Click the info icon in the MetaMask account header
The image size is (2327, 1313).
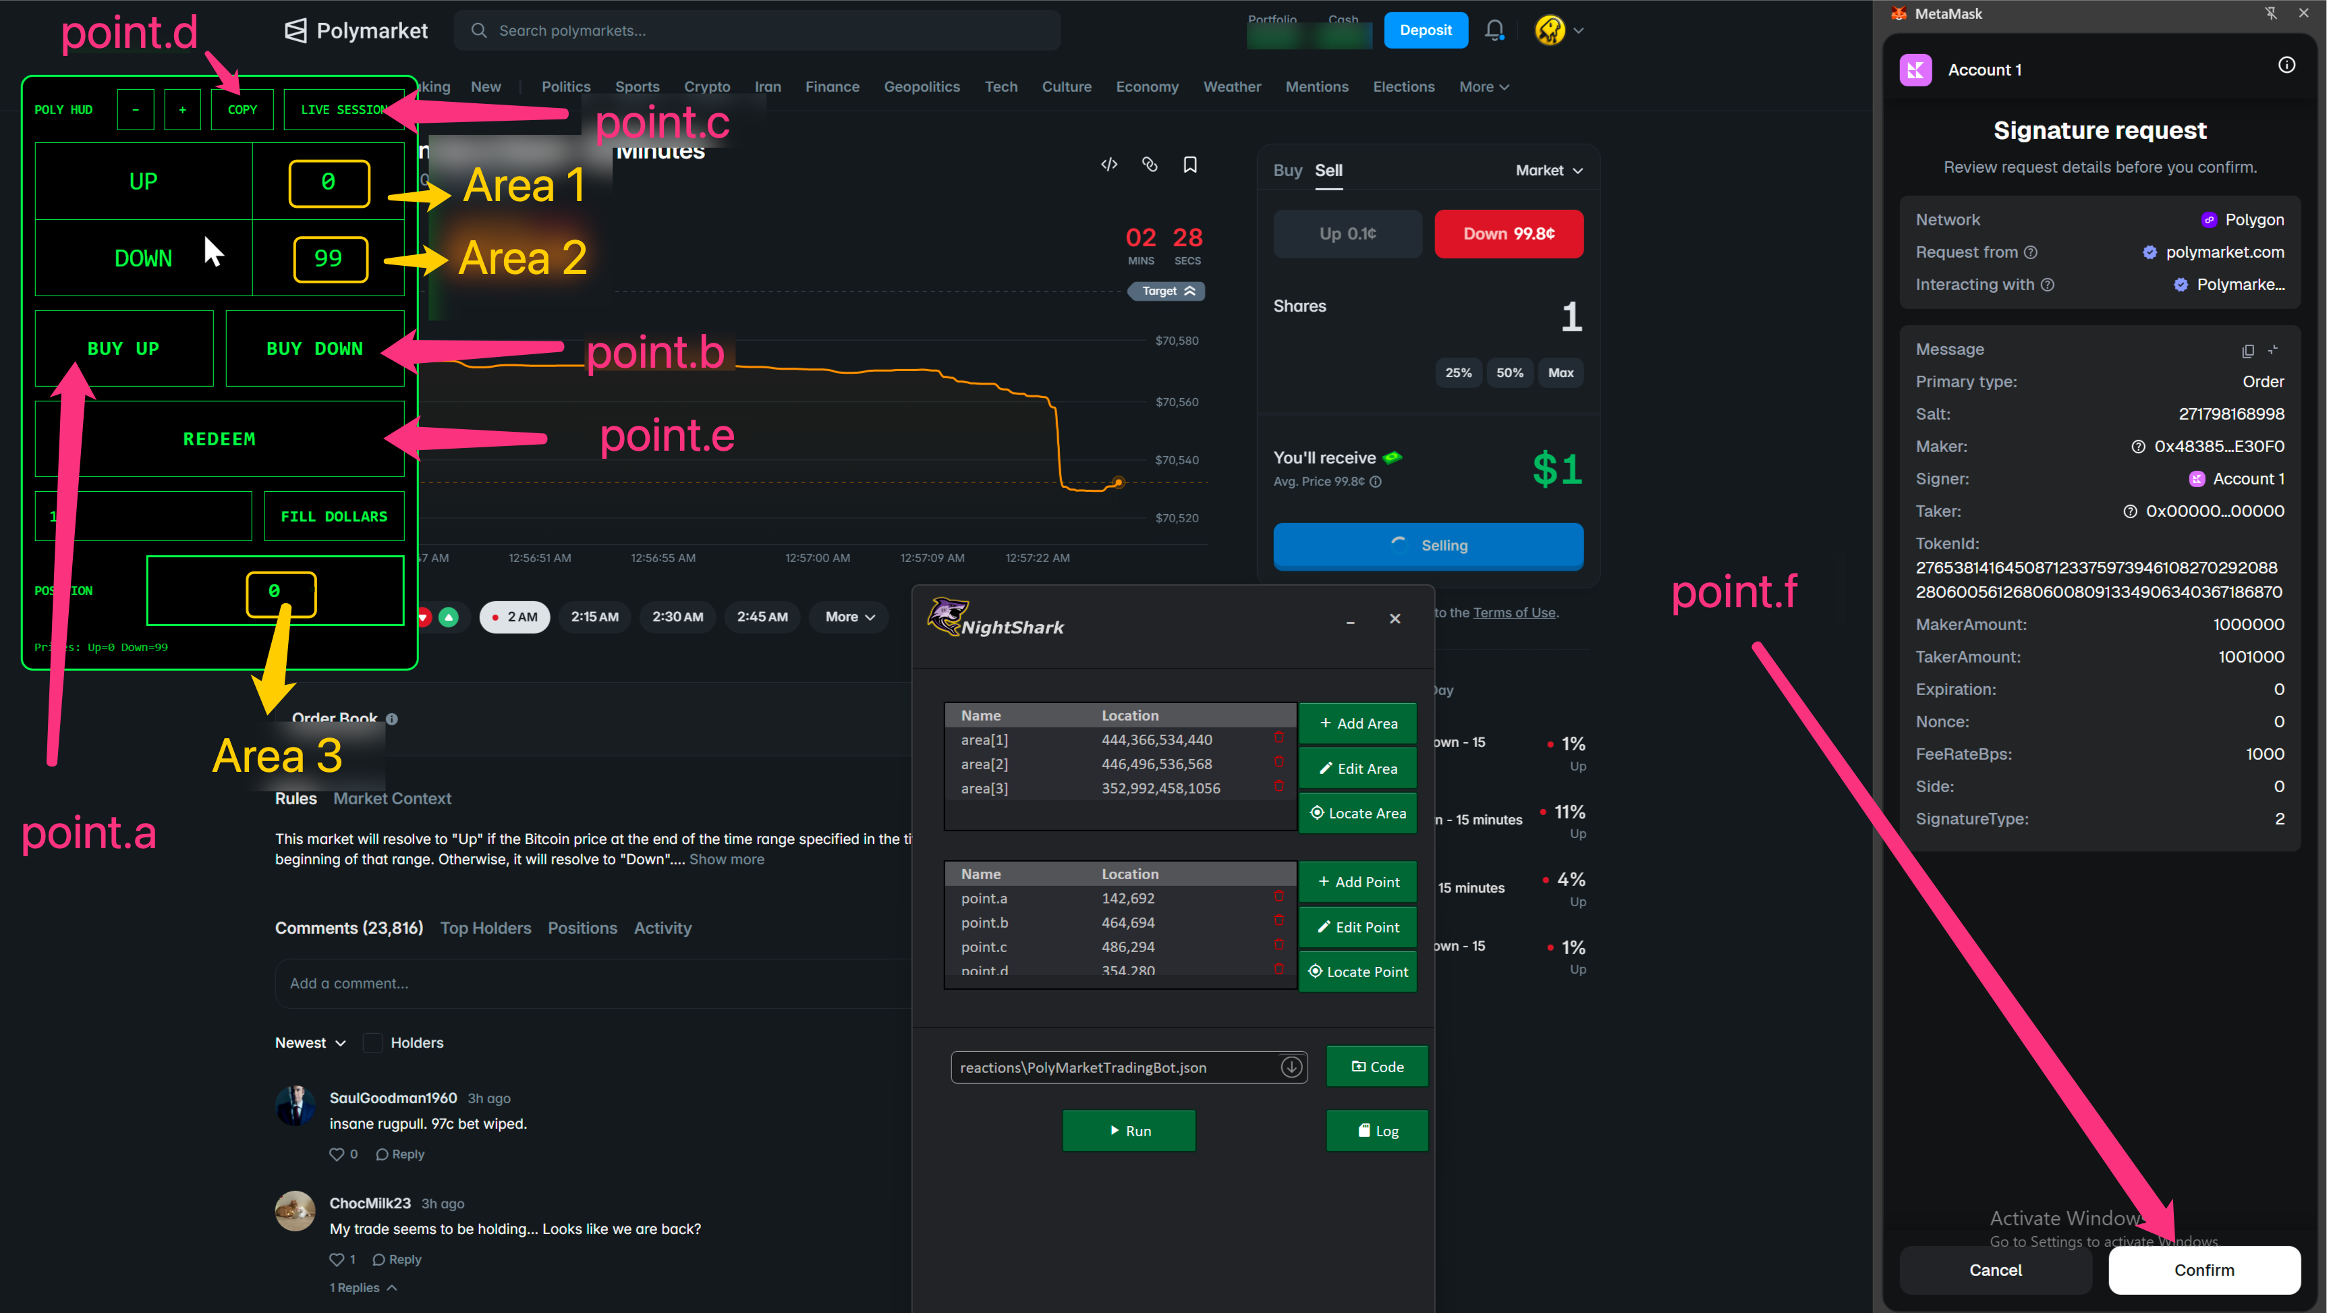pyautogui.click(x=2287, y=65)
